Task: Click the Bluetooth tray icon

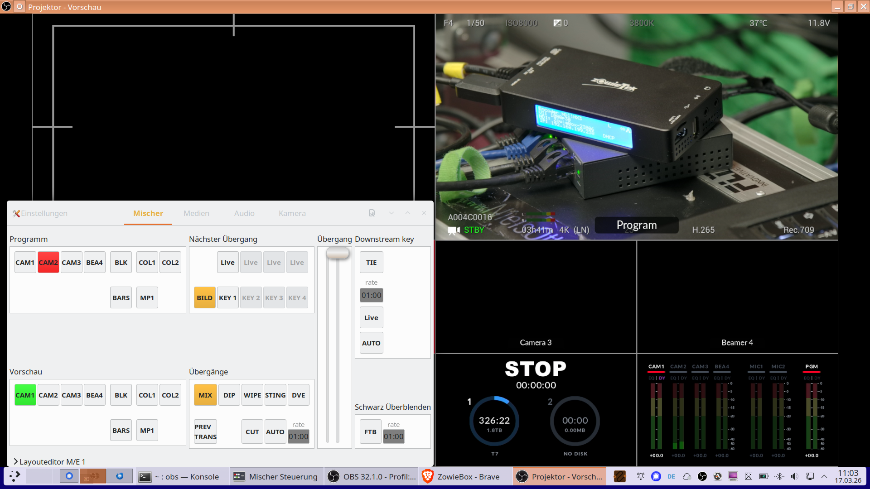Action: [779, 476]
